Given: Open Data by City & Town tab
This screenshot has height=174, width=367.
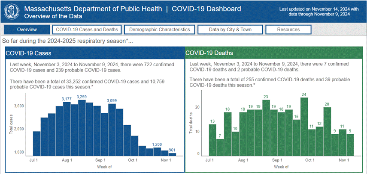Looking at the screenshot, I should [x=231, y=29].
